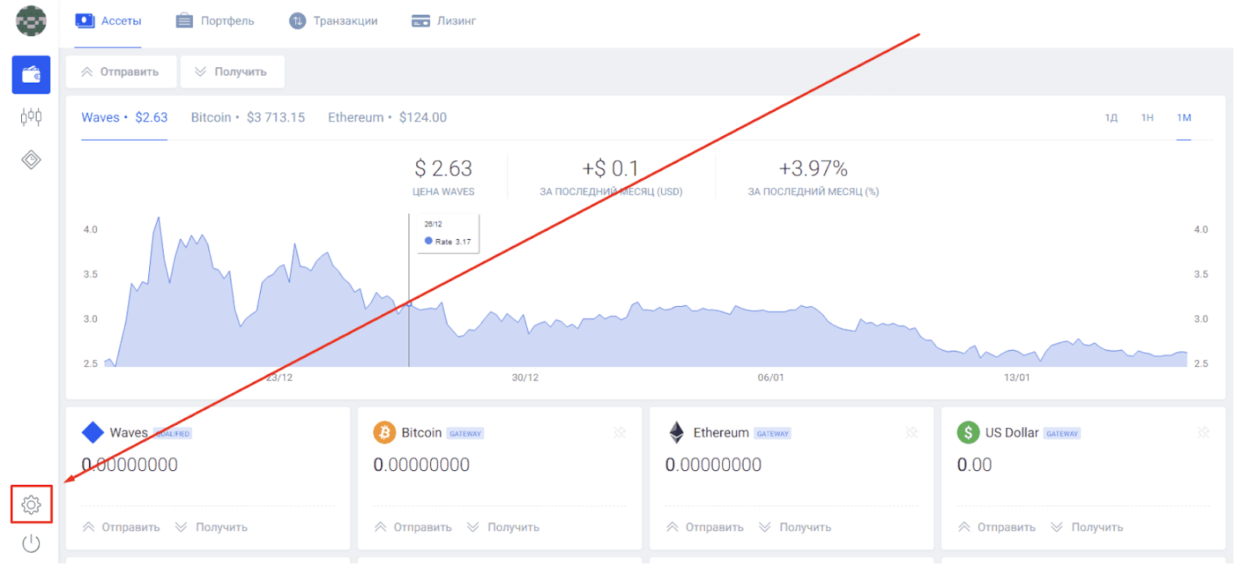The image size is (1249, 567).
Task: Click Отправить on the Ethereum card
Action: 705,527
